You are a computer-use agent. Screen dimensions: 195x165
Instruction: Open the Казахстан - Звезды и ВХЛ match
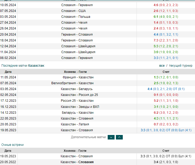pos(80,107)
